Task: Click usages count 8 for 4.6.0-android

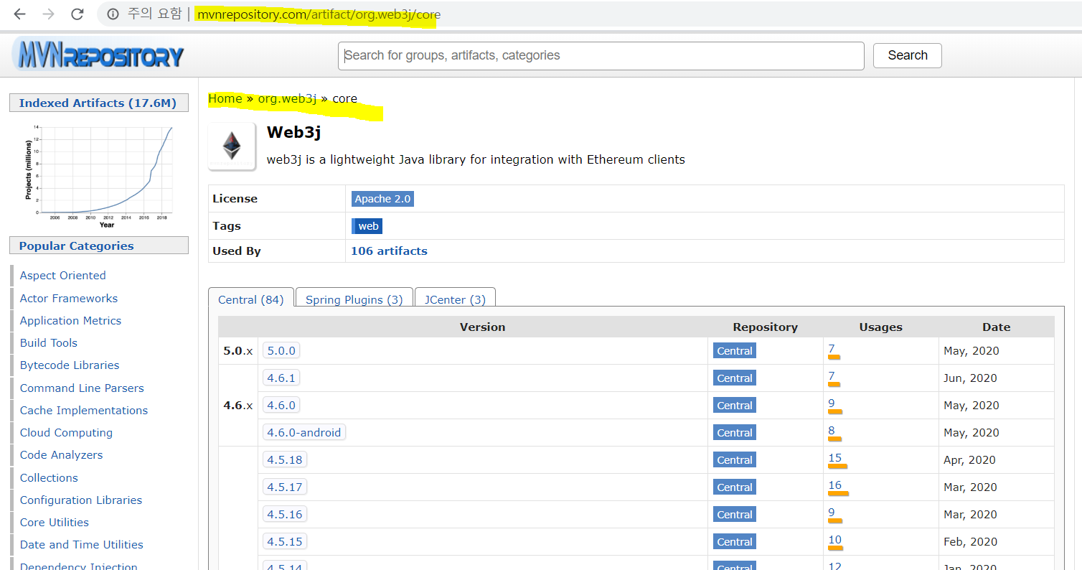Action: point(832,431)
